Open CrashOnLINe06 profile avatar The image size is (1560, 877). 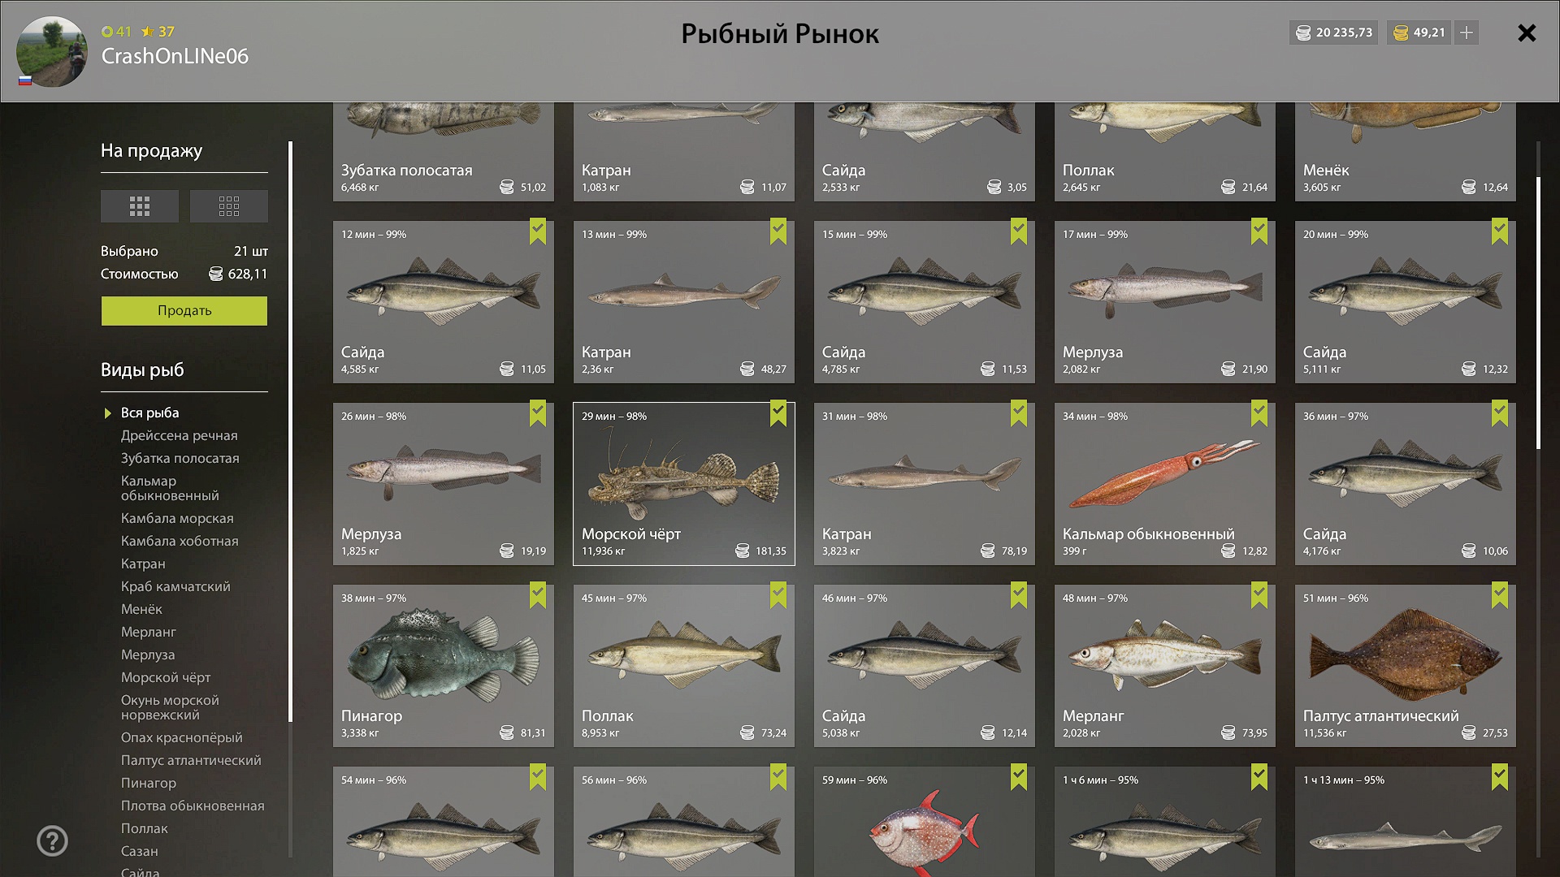[x=52, y=51]
